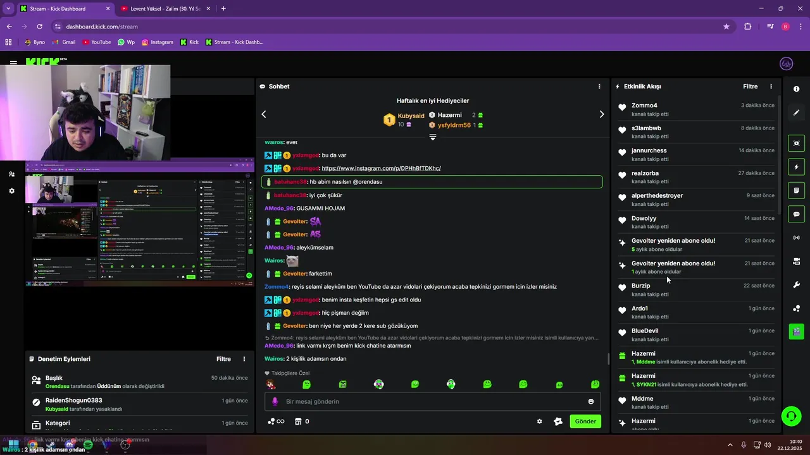Click the Gönder send button
Image resolution: width=810 pixels, height=455 pixels.
coord(585,422)
